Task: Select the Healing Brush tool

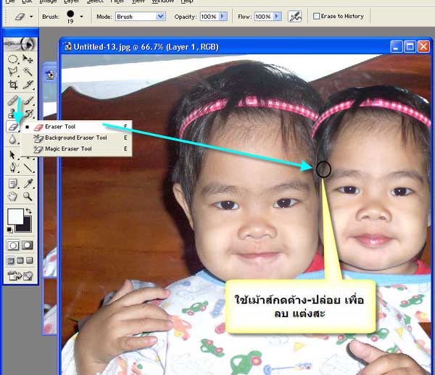Action: [12, 101]
